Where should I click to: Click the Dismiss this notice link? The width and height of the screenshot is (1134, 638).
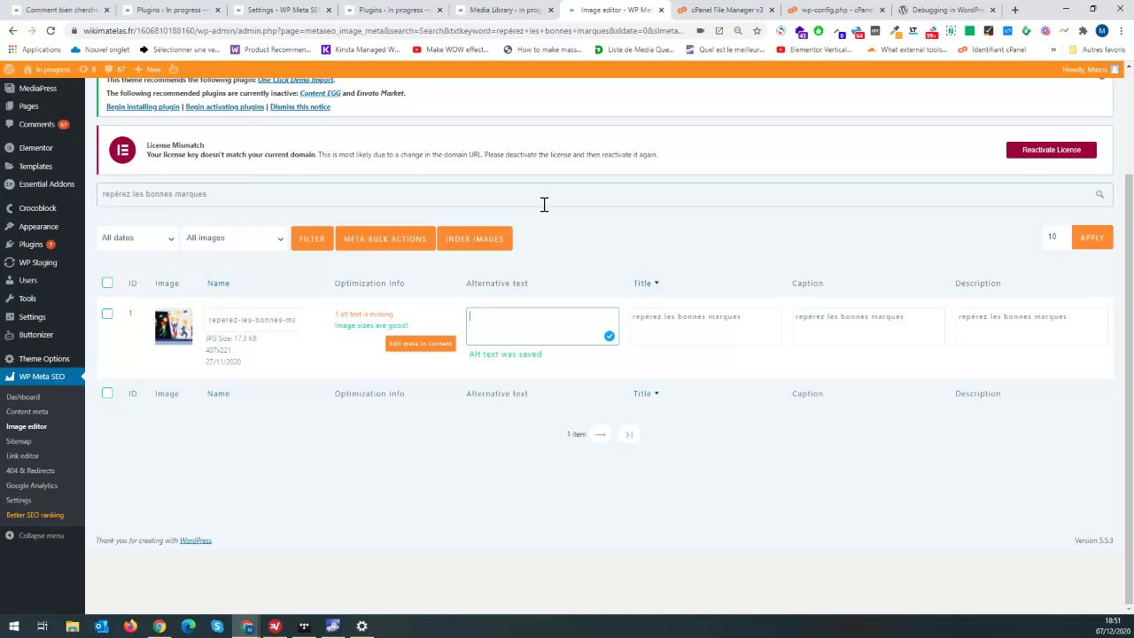coord(300,106)
